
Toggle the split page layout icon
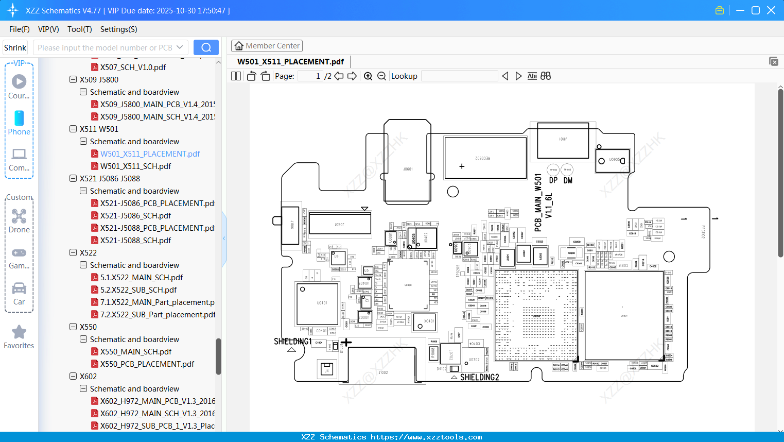click(236, 76)
